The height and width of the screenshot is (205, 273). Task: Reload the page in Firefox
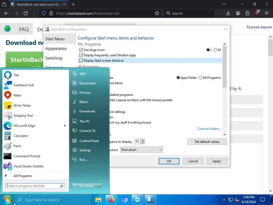(x=26, y=13)
